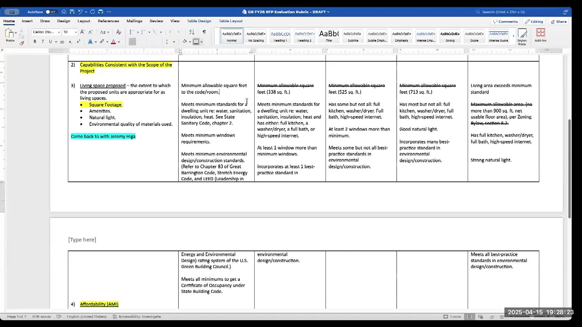The width and height of the screenshot is (582, 327).
Task: Click the shading paint bucket icon
Action: (x=185, y=42)
